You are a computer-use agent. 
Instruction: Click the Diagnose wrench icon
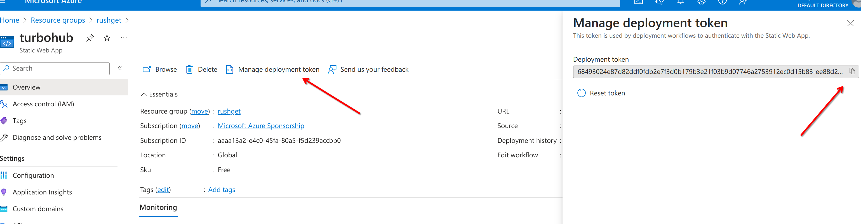[x=4, y=137]
